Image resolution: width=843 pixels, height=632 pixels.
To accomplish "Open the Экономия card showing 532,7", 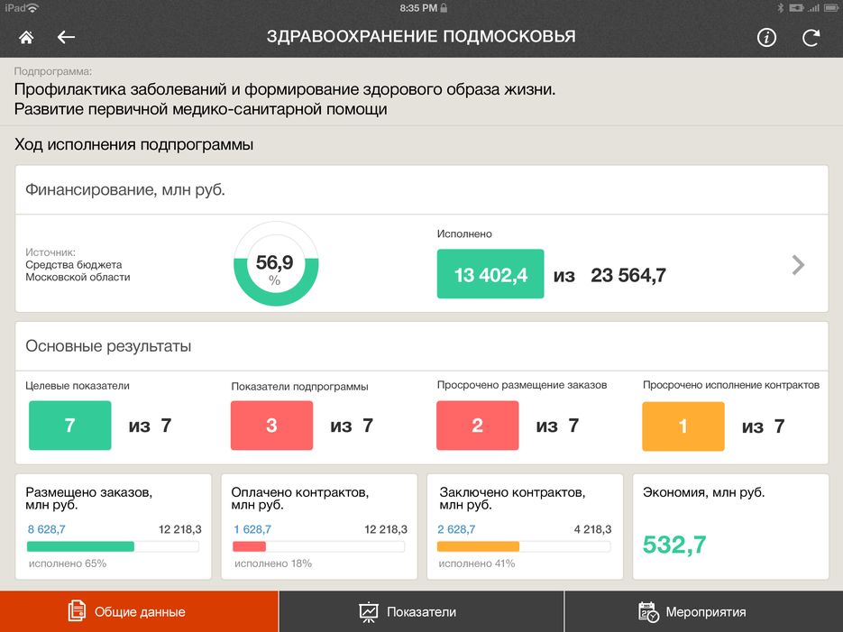I will click(730, 527).
